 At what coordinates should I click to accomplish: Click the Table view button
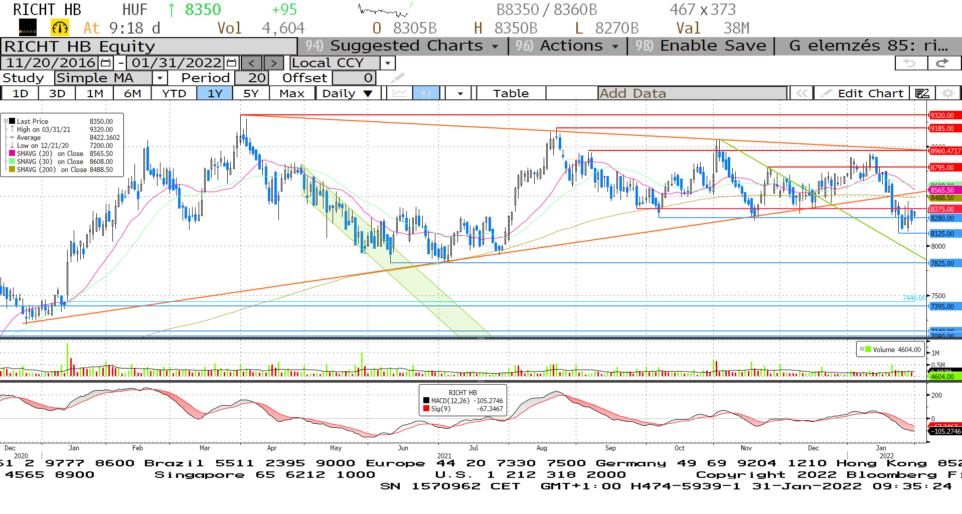pos(511,93)
